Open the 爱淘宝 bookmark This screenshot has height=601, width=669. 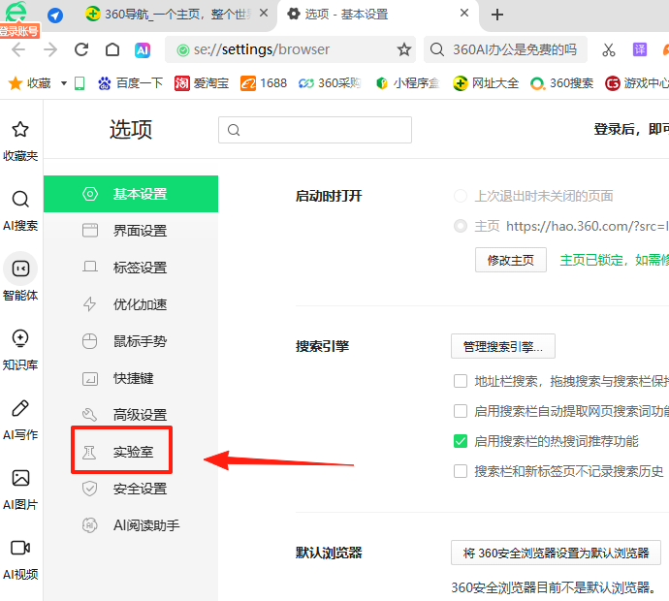202,83
